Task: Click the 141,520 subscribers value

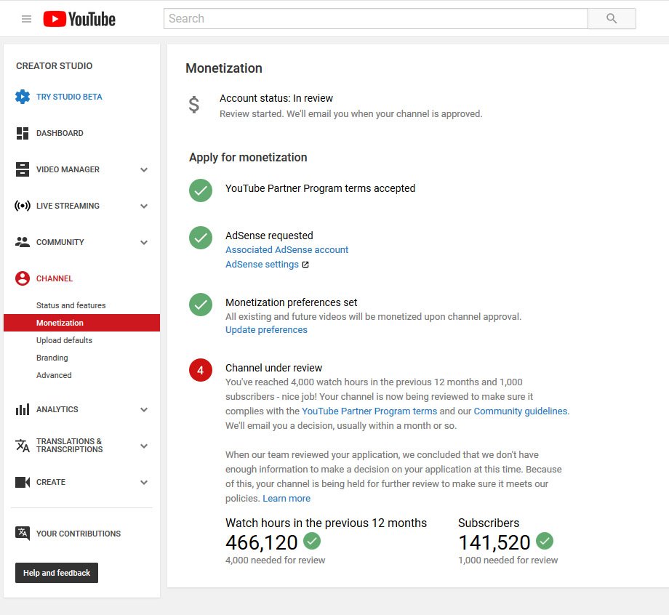Action: tap(494, 542)
